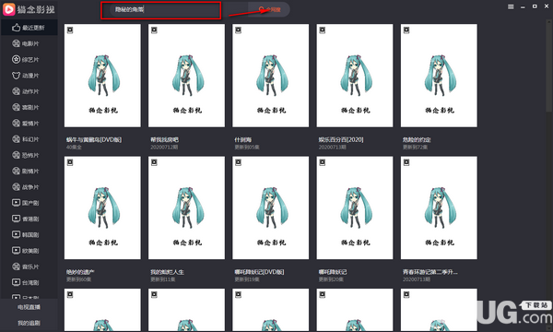Click the title text 危险的约定
Image resolution: width=553 pixels, height=332 pixels.
coord(417,139)
